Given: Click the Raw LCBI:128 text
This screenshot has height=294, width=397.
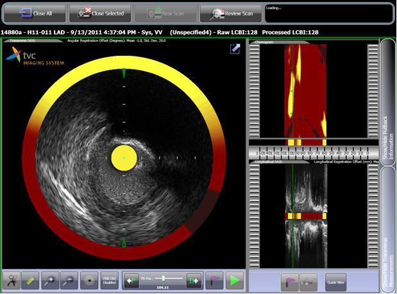Looking at the screenshot, I should click(x=238, y=33).
